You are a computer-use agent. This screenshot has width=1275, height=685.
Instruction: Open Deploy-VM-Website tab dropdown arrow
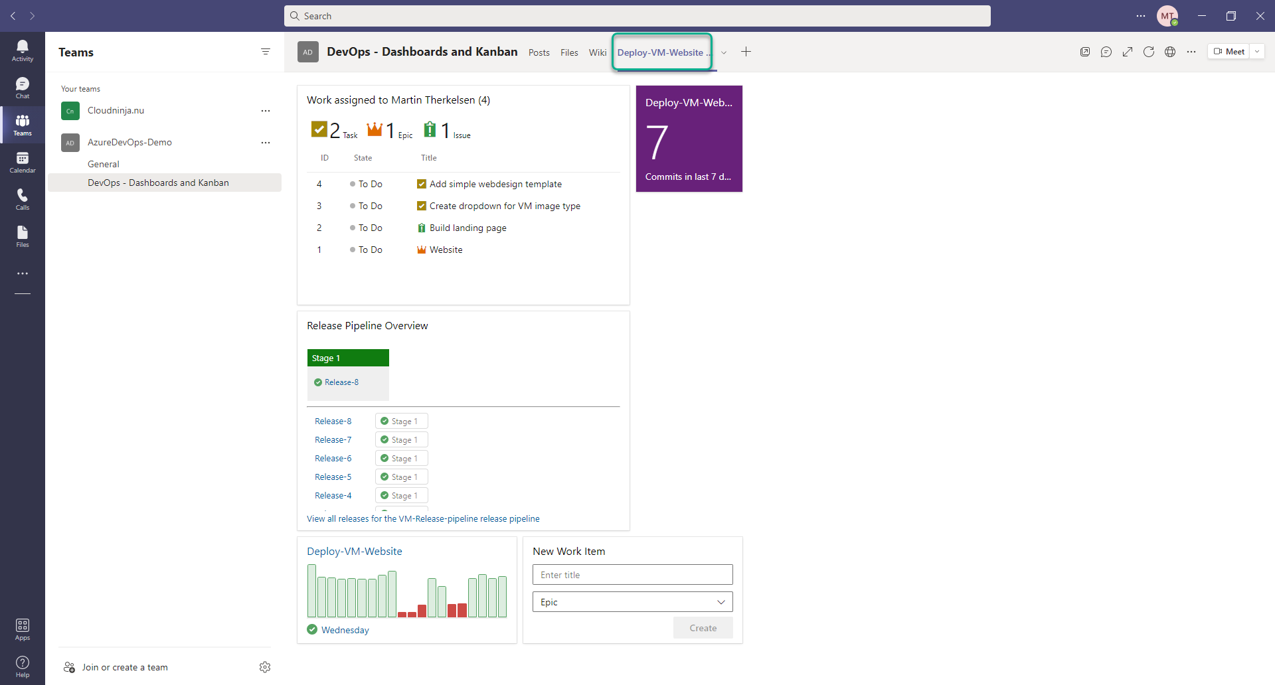pos(724,52)
